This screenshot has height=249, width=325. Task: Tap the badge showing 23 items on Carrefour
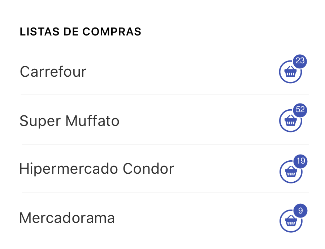[299, 61]
